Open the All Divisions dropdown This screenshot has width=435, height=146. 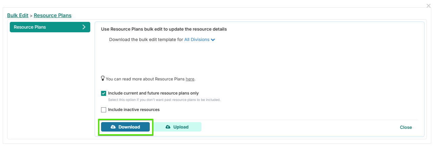(197, 40)
